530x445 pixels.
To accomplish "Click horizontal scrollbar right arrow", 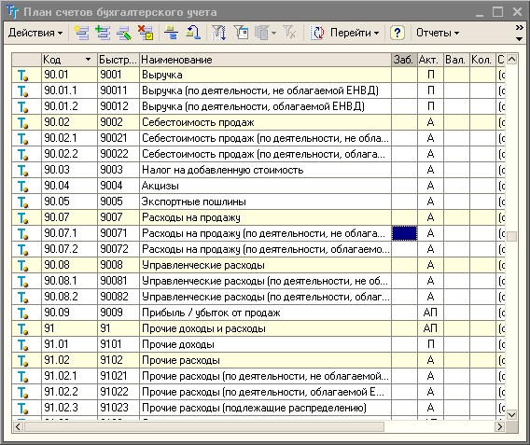I will [x=499, y=426].
